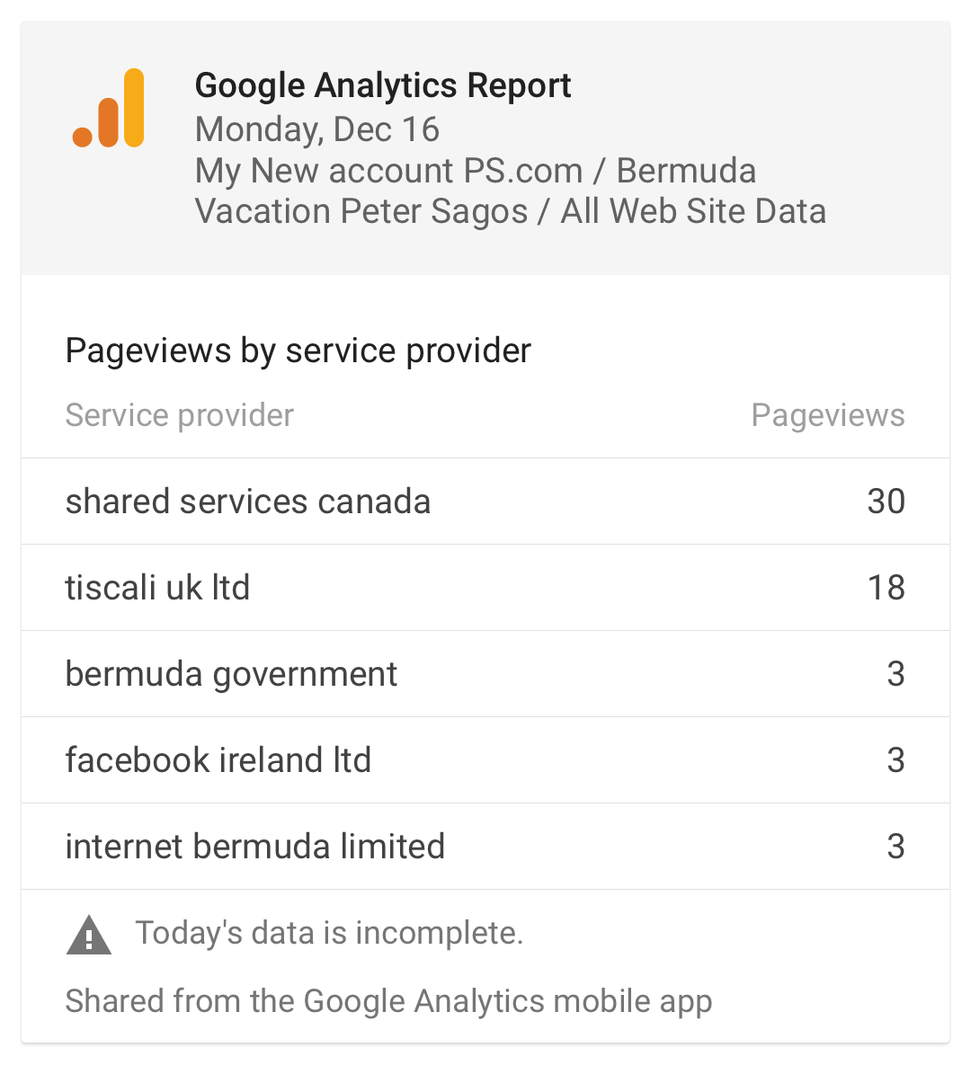Click bermuda government's pageview count of 3

(x=896, y=674)
